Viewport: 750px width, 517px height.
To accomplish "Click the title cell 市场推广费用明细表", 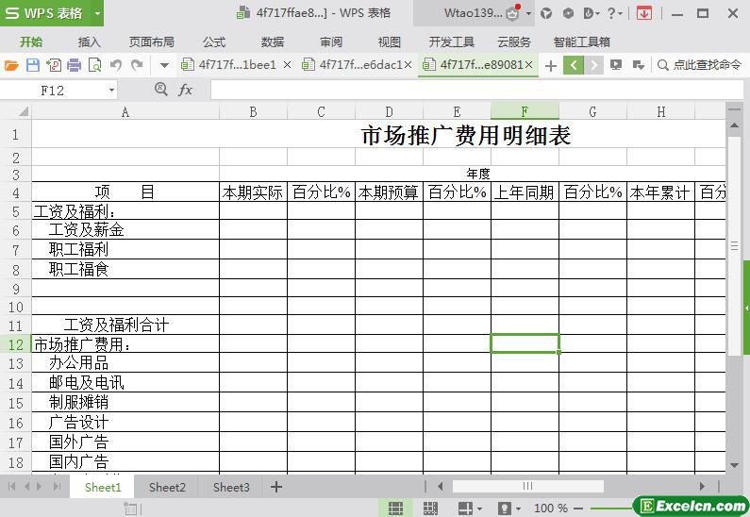I will tap(466, 135).
